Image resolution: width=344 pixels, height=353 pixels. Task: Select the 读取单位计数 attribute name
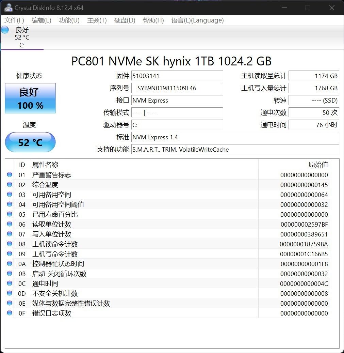[52, 225]
